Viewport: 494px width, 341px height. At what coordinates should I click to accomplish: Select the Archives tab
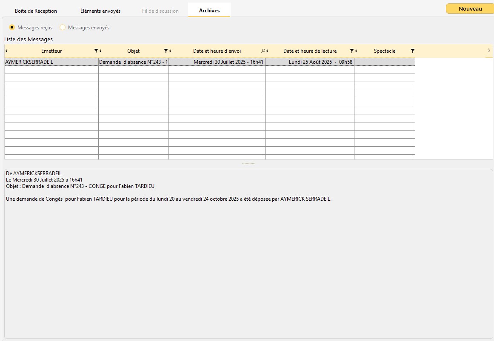click(x=209, y=11)
